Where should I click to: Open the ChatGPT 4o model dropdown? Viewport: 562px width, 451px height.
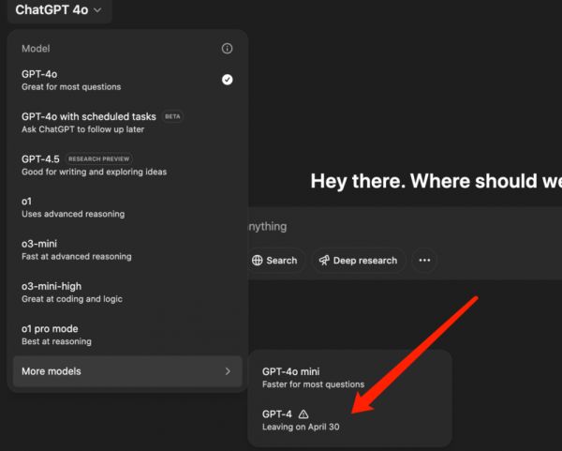[x=58, y=10]
